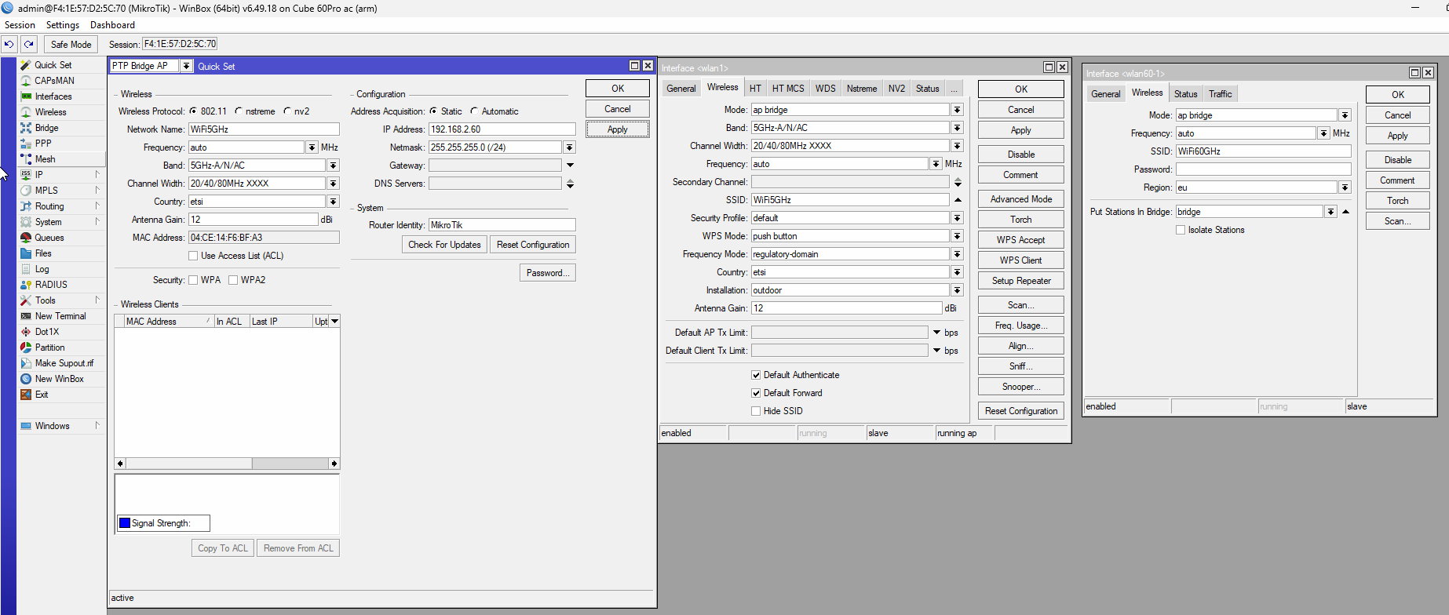The height and width of the screenshot is (615, 1449).
Task: Open the Dot1X sidebar icon
Action: [x=26, y=332]
